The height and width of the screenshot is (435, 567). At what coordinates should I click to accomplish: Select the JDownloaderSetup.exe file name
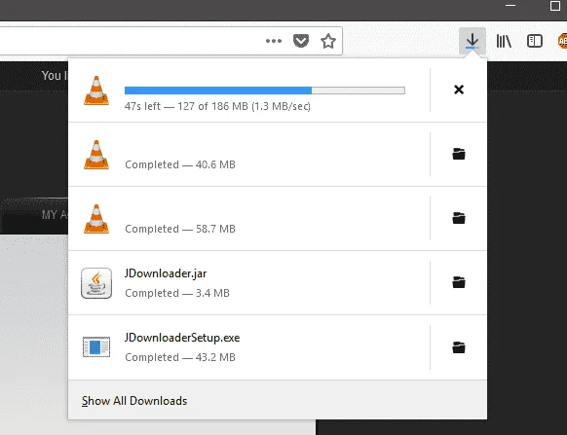point(182,338)
